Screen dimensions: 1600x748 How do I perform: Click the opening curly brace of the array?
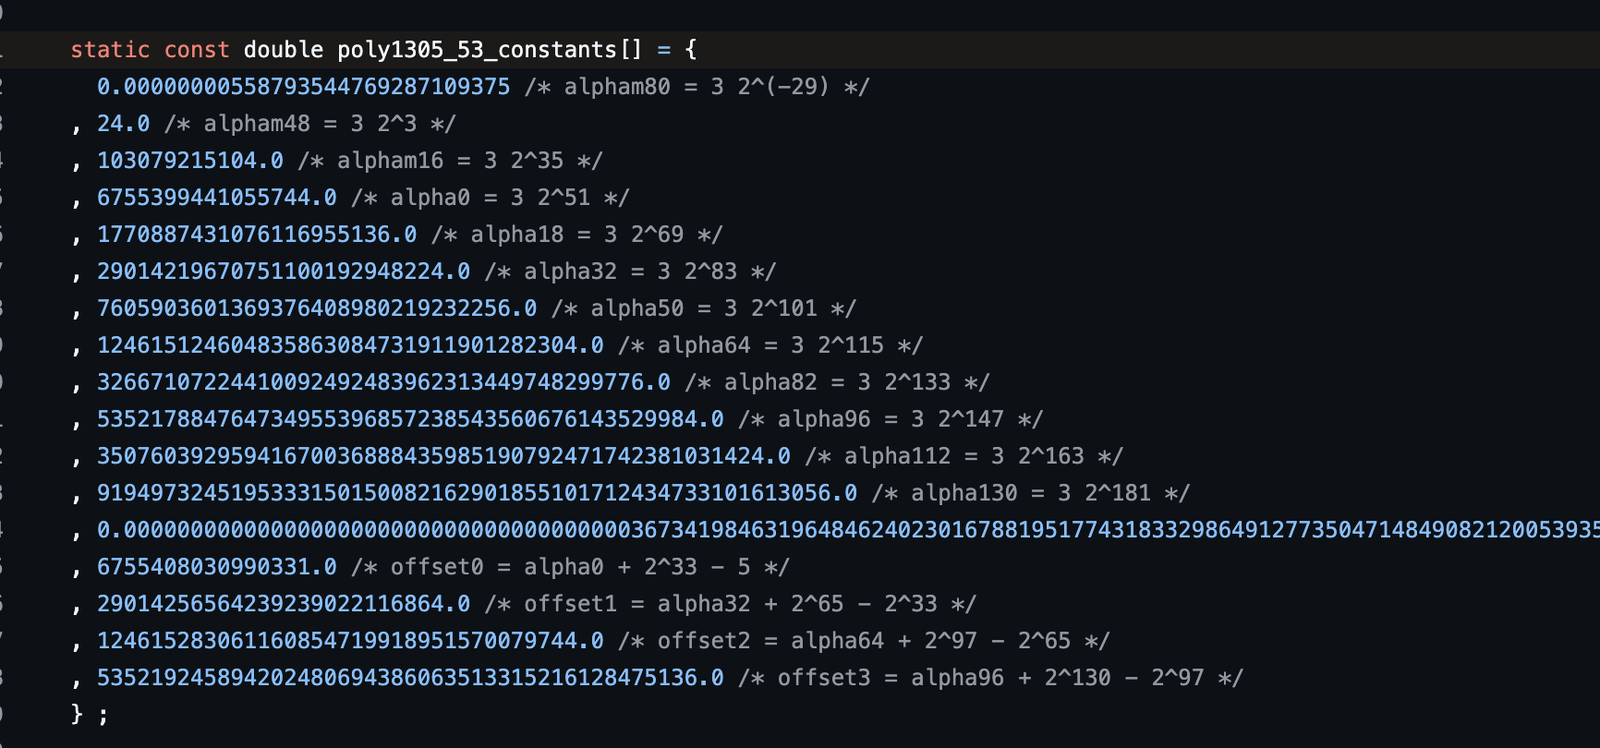point(691,50)
